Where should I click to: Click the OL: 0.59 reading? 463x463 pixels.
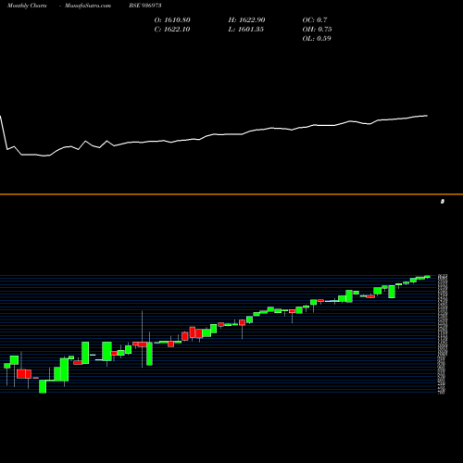click(317, 39)
